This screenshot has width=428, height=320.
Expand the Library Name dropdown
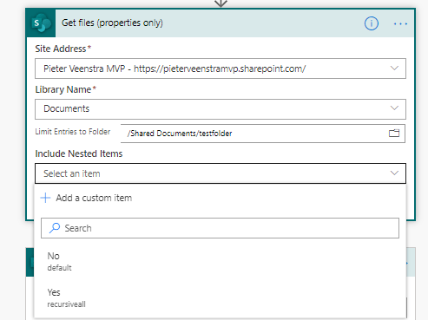[x=394, y=108]
